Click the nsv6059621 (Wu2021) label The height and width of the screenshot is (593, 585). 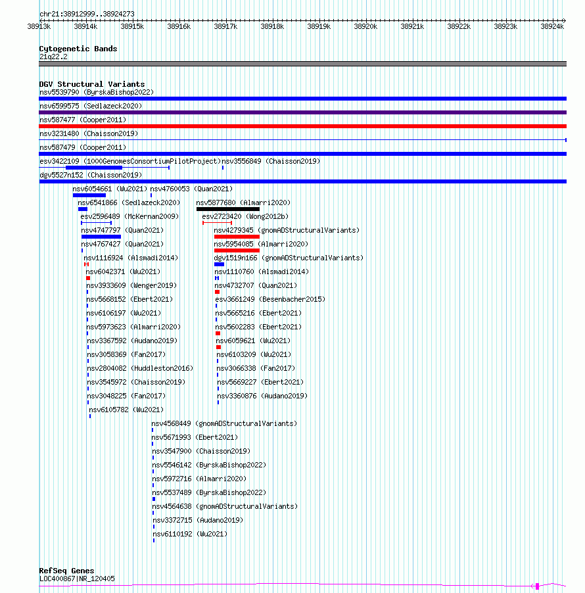tap(253, 341)
